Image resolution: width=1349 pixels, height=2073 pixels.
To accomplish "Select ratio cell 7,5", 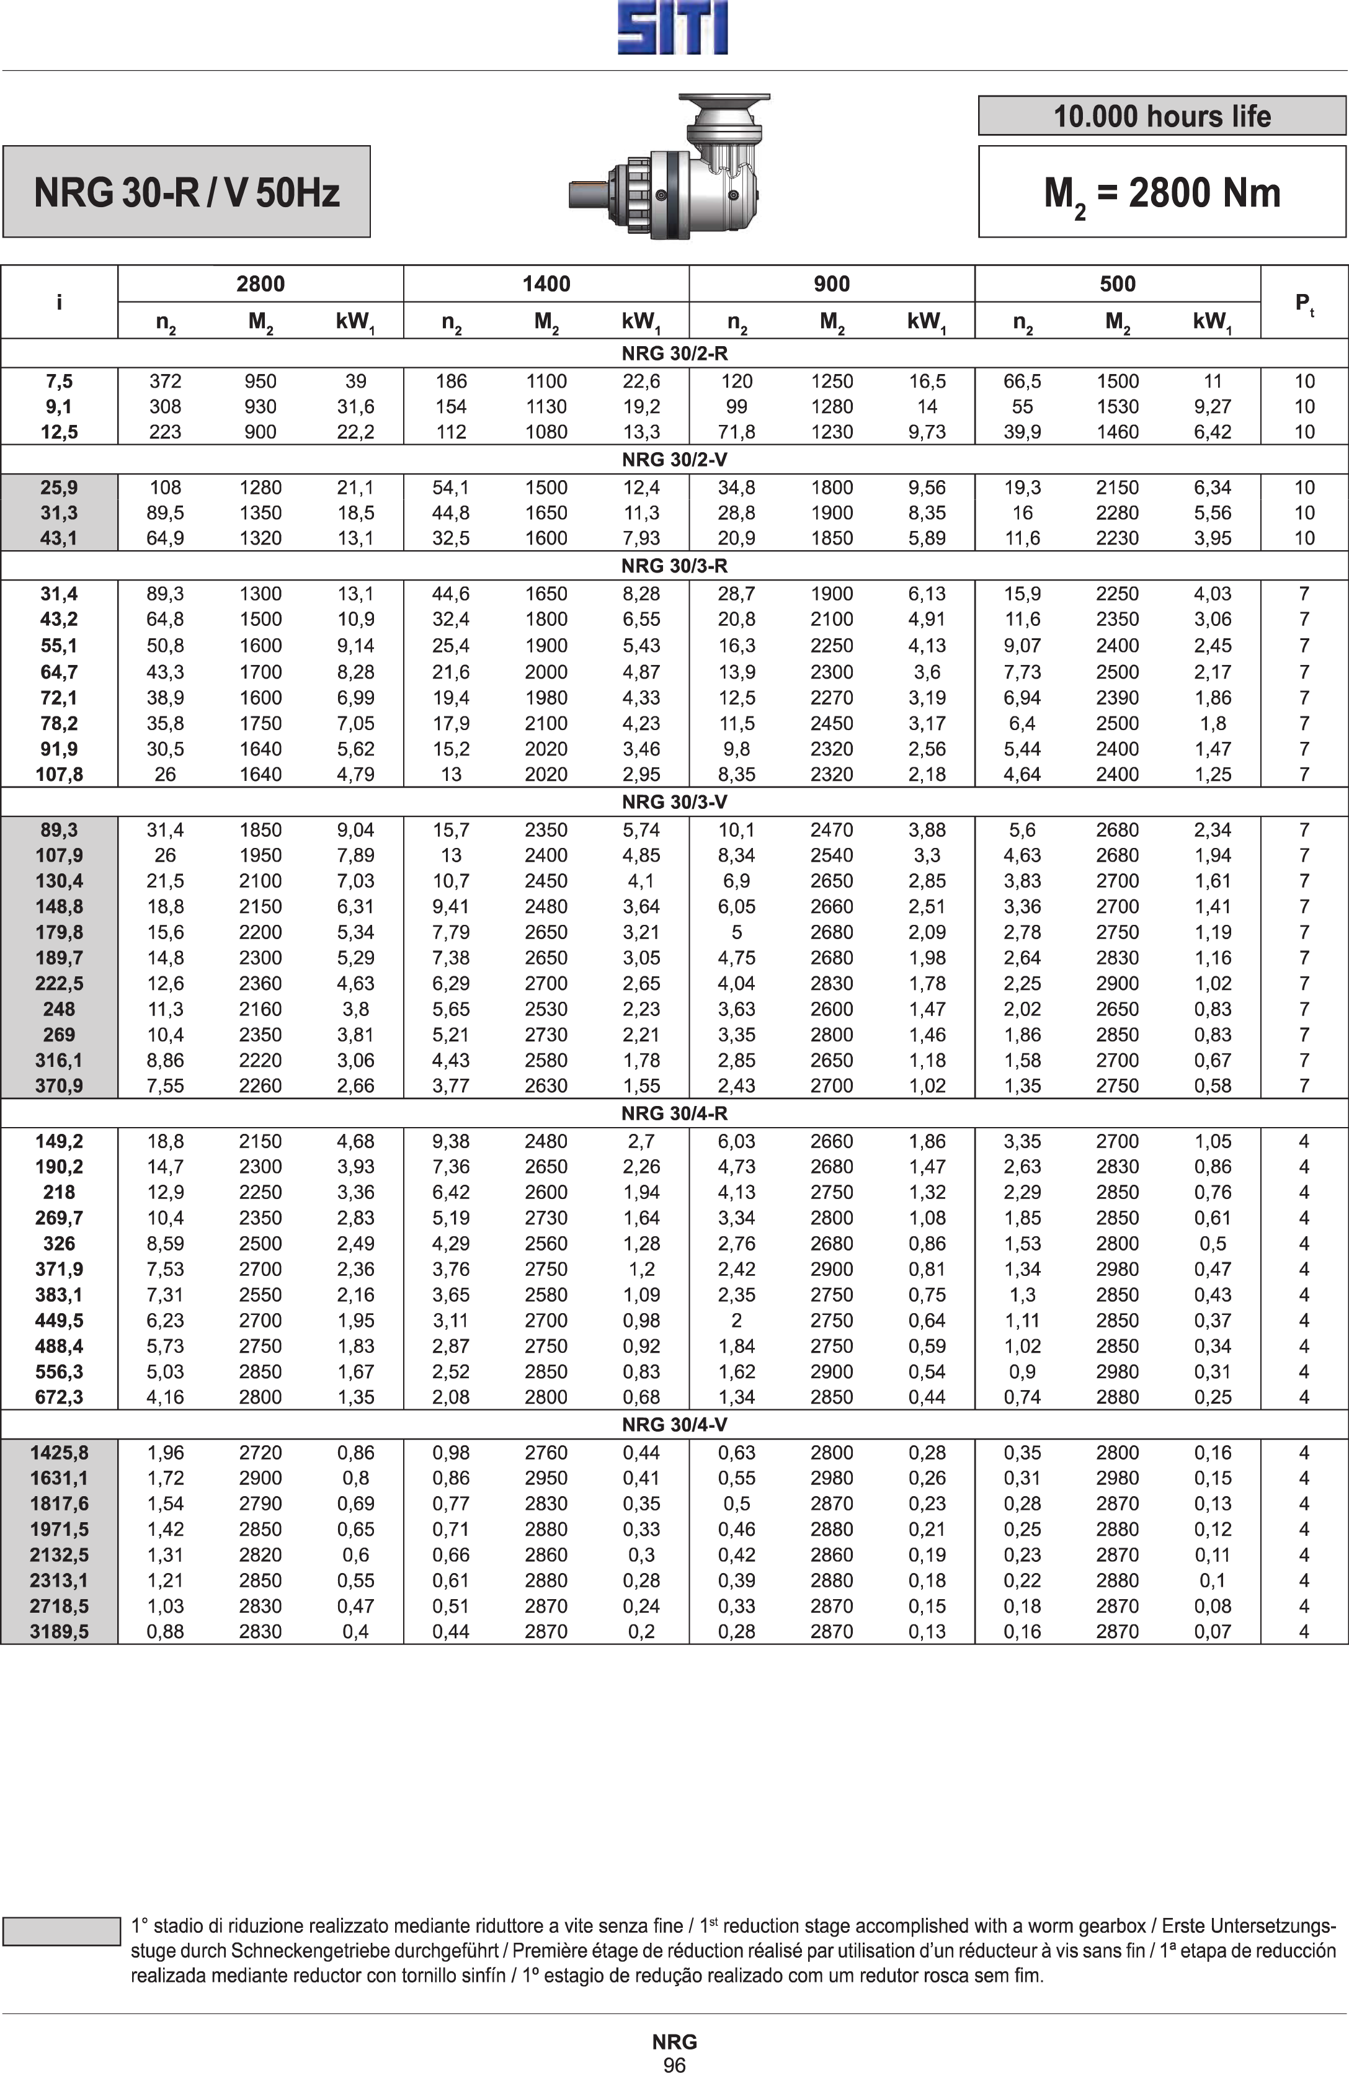I will [x=59, y=381].
